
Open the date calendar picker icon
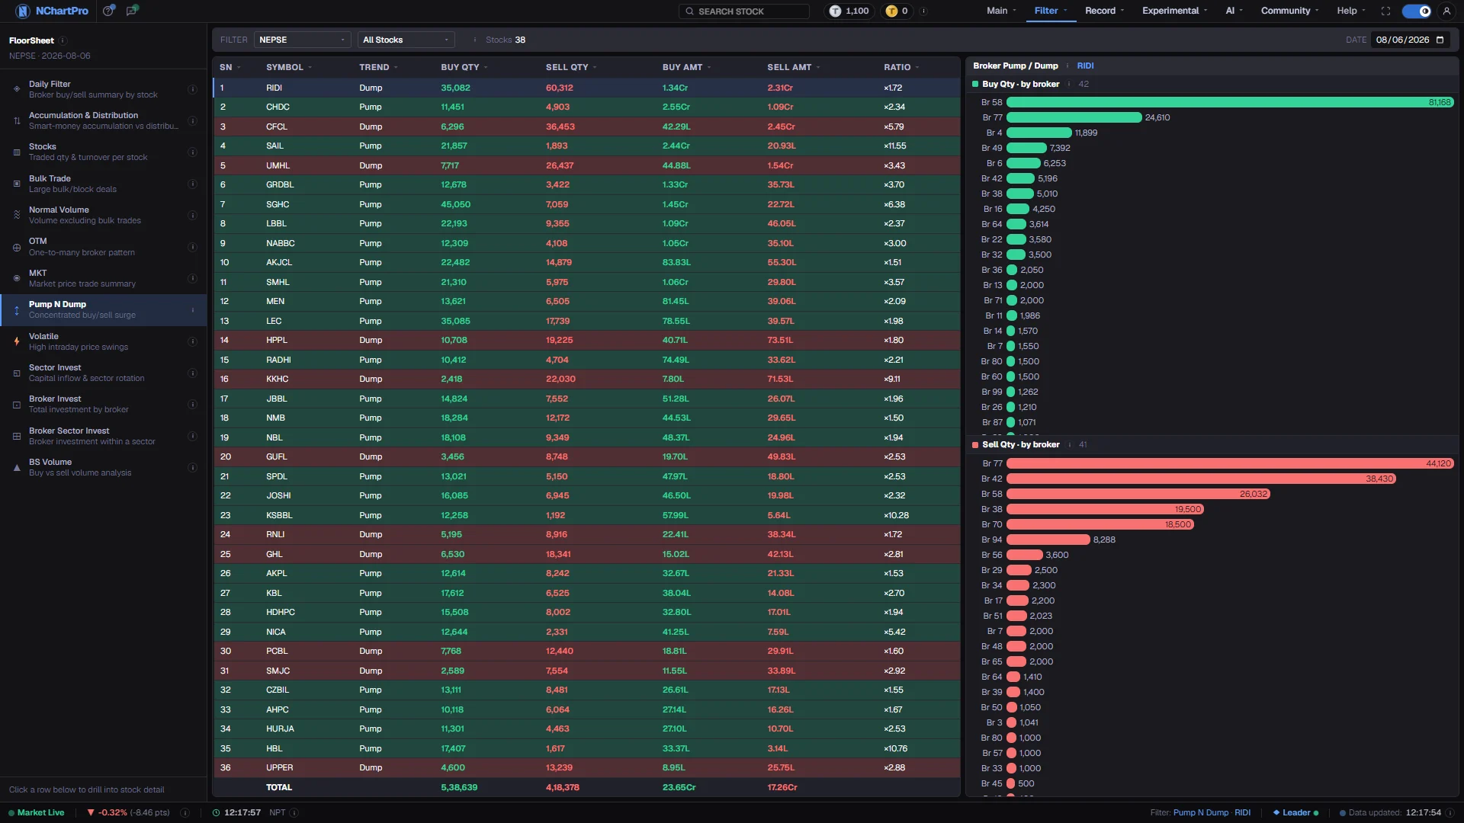pyautogui.click(x=1440, y=40)
